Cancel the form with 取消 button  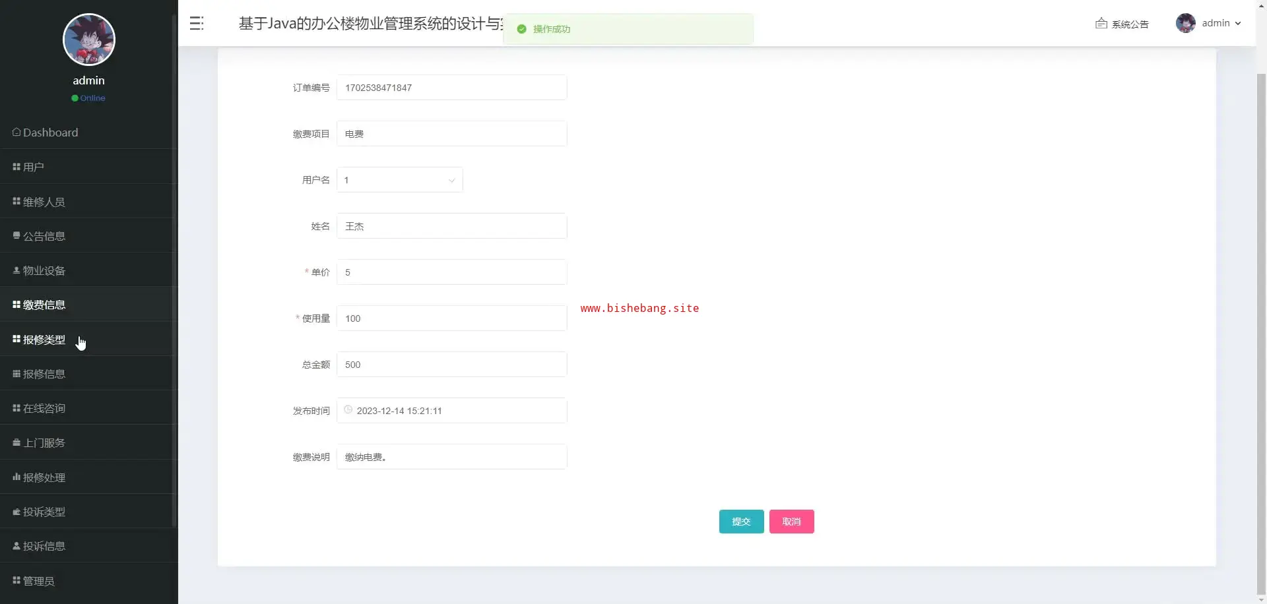point(792,522)
